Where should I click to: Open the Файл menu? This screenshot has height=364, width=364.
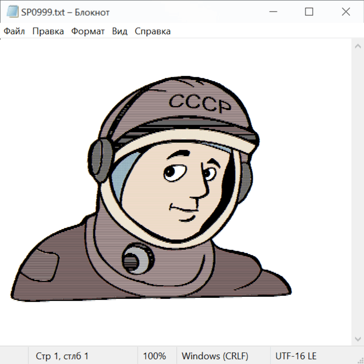15,32
